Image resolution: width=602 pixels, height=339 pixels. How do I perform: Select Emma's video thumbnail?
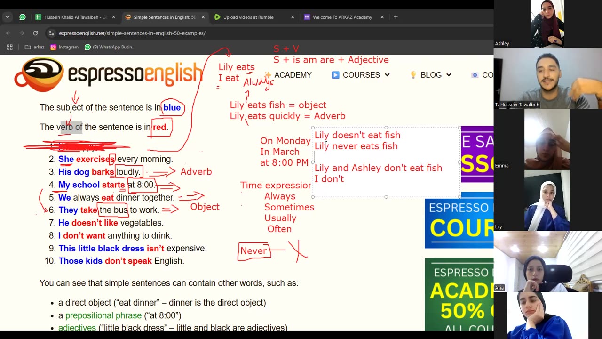click(547, 139)
